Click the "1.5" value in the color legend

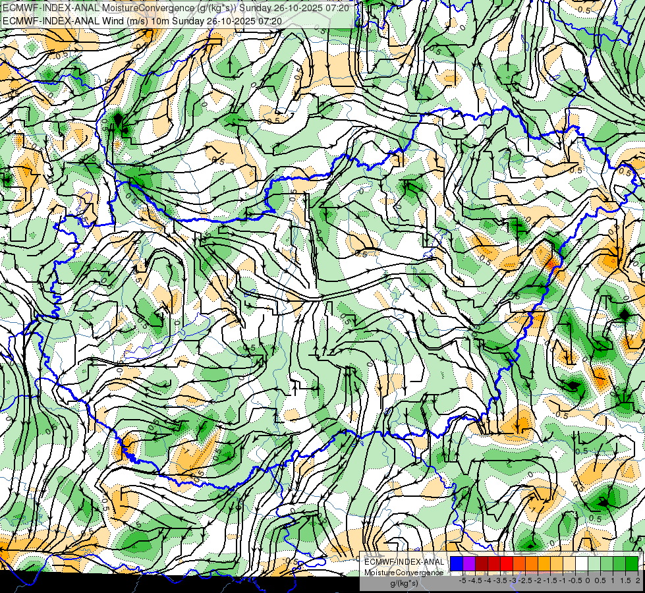[625, 580]
